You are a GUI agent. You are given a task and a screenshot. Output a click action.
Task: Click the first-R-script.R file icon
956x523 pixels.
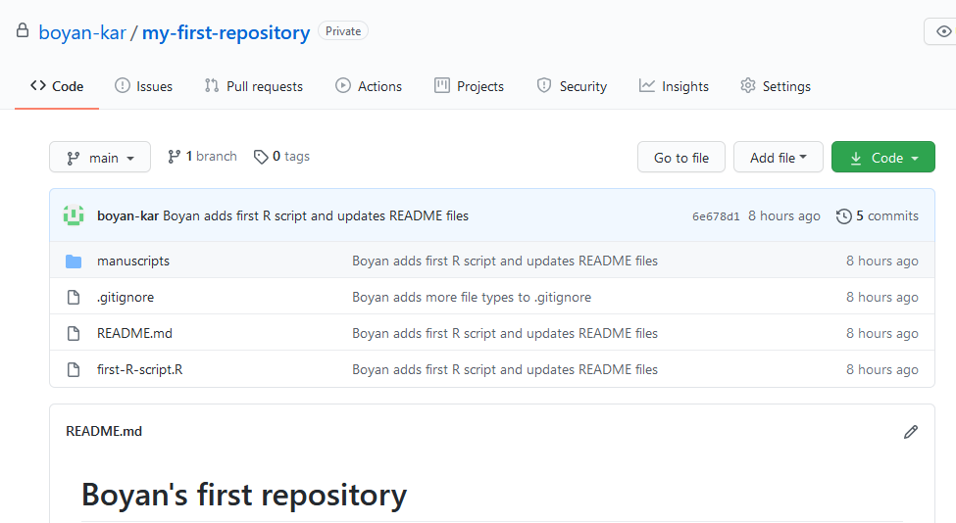pos(74,369)
